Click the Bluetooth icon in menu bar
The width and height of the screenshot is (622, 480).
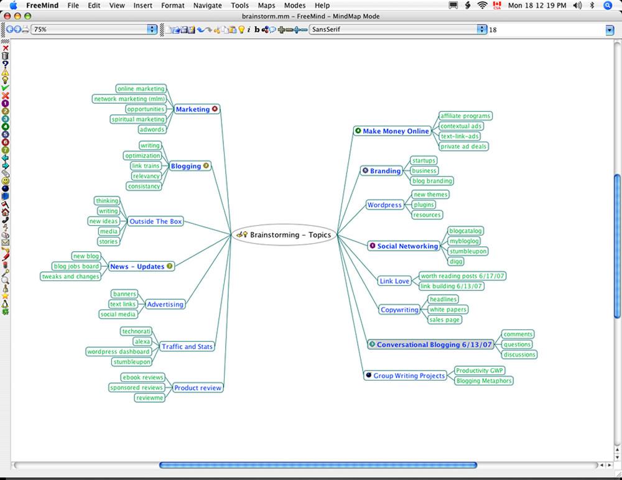[x=592, y=6]
